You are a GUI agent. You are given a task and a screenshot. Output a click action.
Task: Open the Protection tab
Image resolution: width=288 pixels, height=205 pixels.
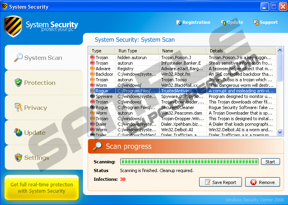pyautogui.click(x=44, y=82)
